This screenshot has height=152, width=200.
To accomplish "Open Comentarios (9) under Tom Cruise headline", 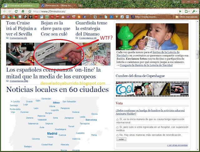I will (x=18, y=38).
